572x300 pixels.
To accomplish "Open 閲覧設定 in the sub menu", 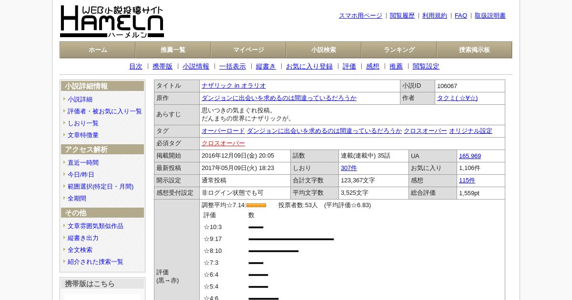I will [x=426, y=67].
